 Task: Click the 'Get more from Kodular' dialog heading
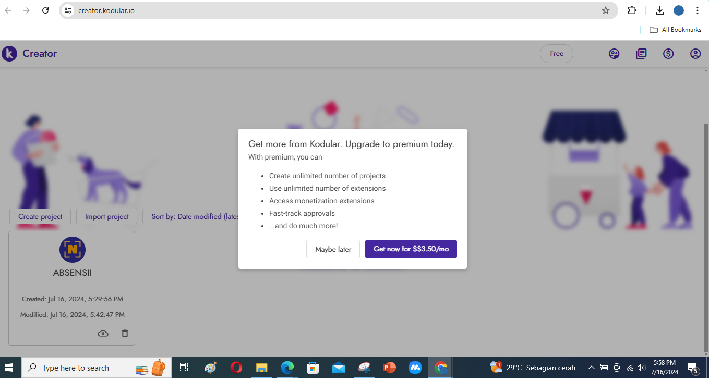352,144
